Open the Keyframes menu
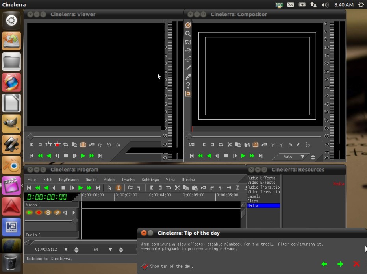 coord(69,180)
